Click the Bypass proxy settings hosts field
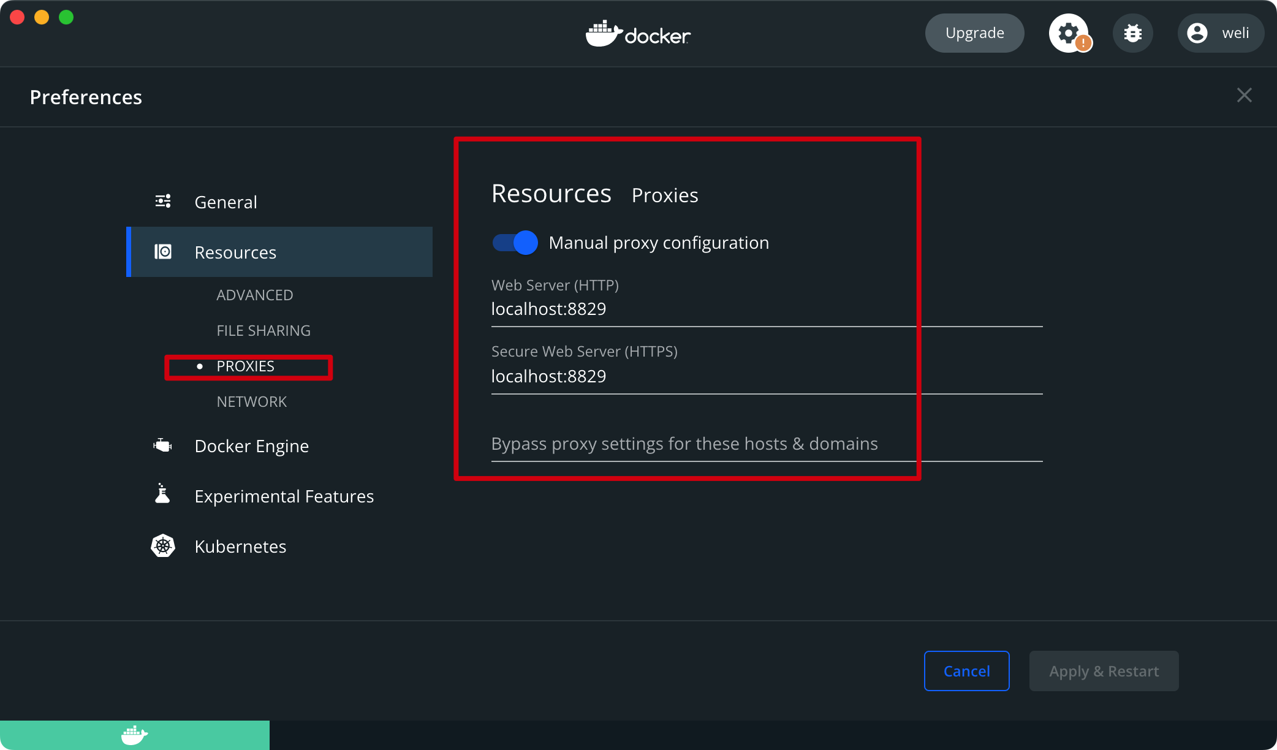The height and width of the screenshot is (750, 1277). pos(766,444)
